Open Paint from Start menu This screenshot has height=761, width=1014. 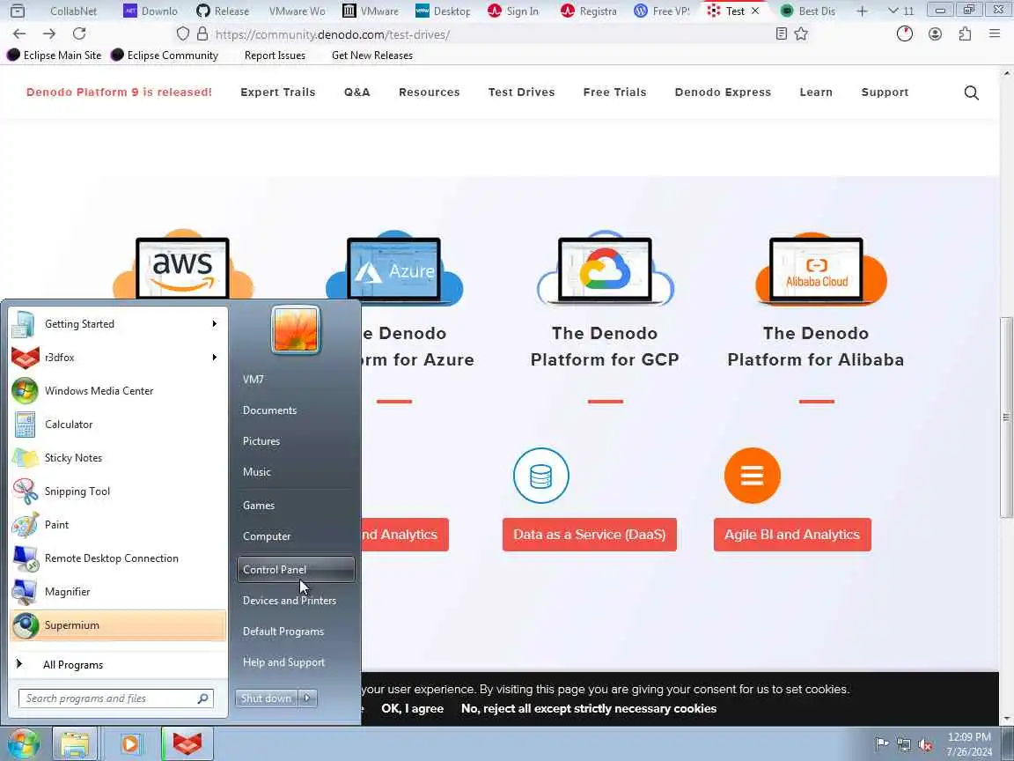pos(118,525)
